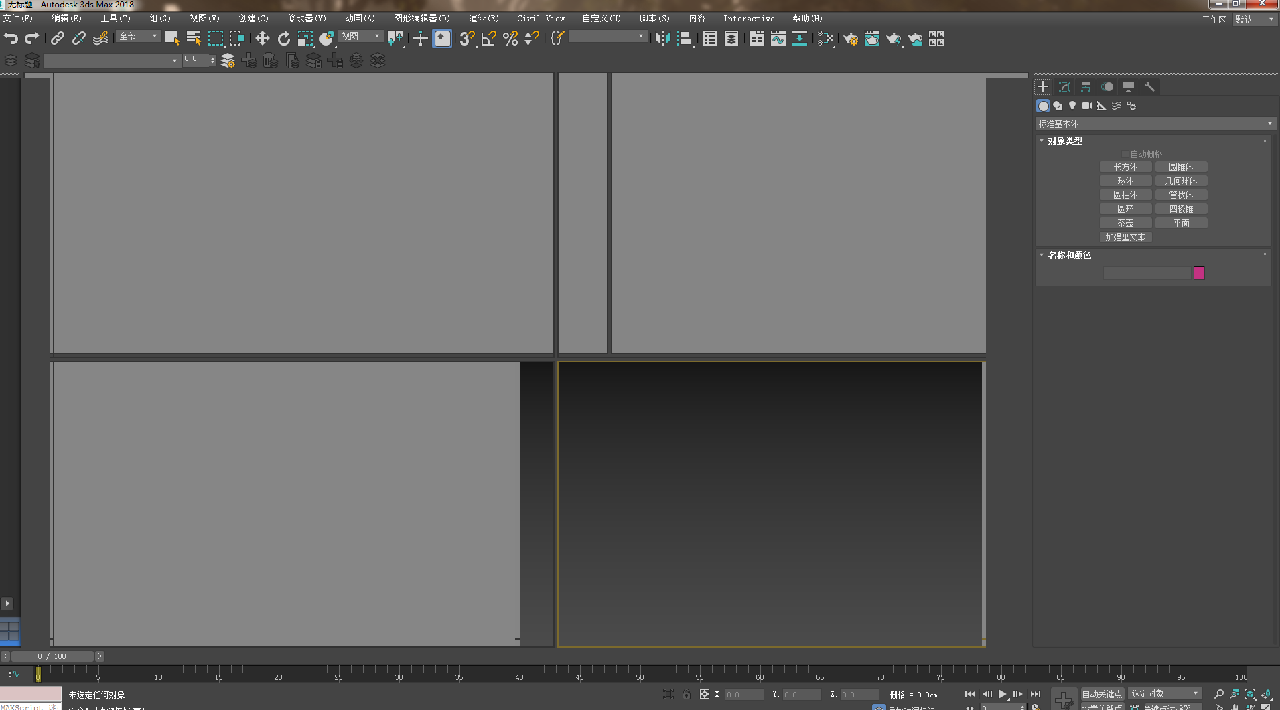Activate the Select and Scale tool

pyautogui.click(x=305, y=38)
